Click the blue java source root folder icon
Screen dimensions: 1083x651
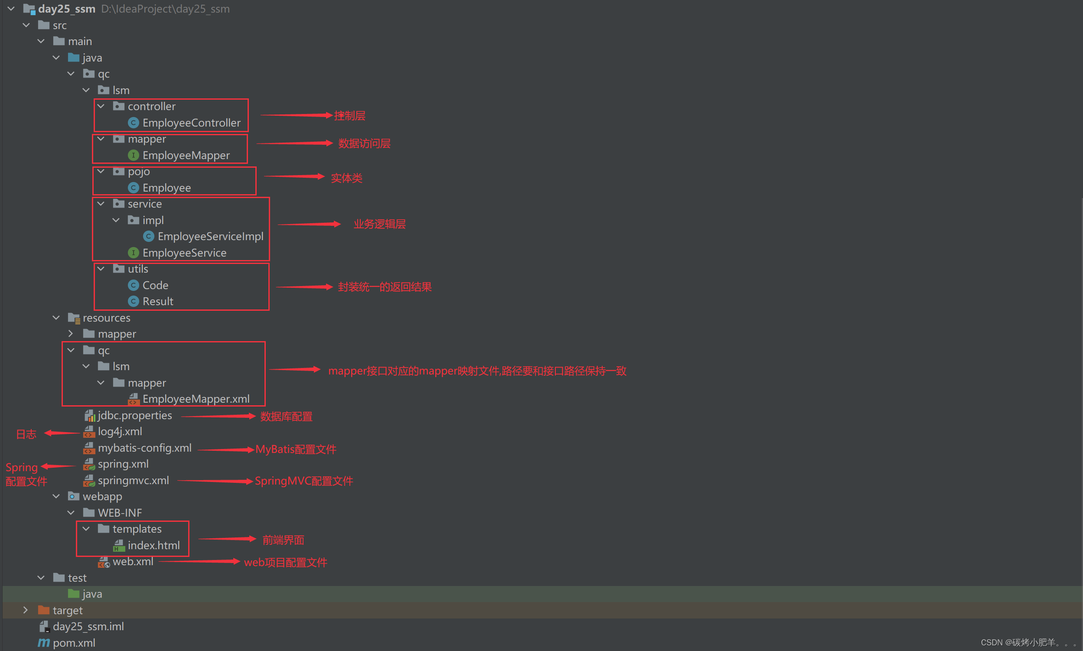point(74,58)
